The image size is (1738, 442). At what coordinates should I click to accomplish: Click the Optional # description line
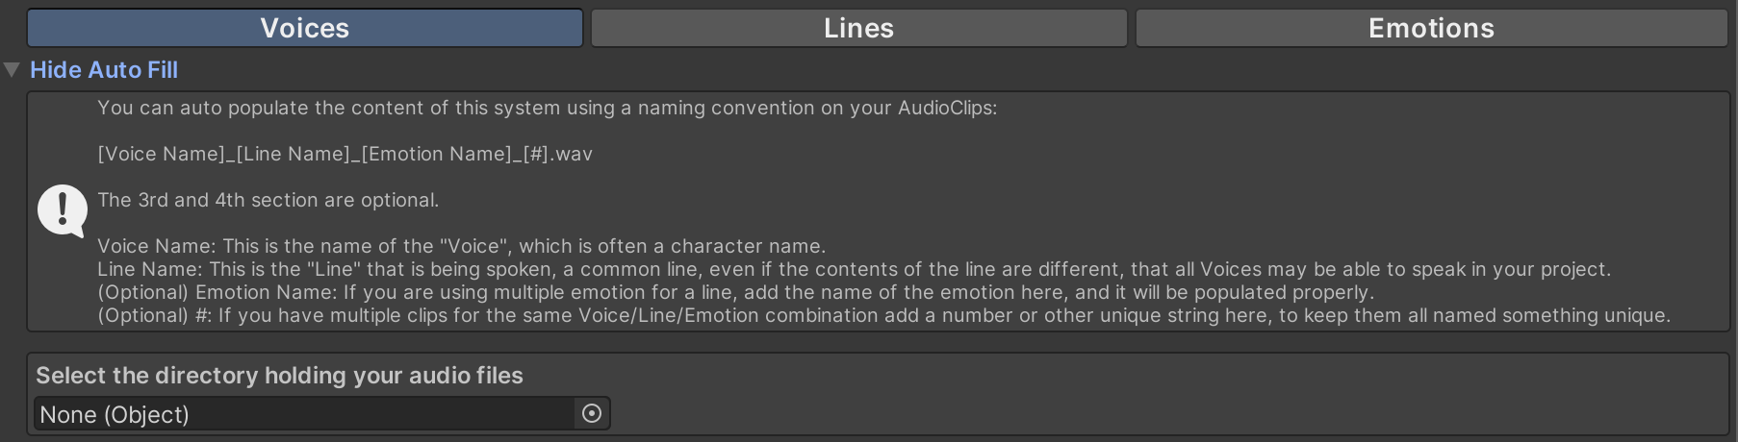(882, 315)
